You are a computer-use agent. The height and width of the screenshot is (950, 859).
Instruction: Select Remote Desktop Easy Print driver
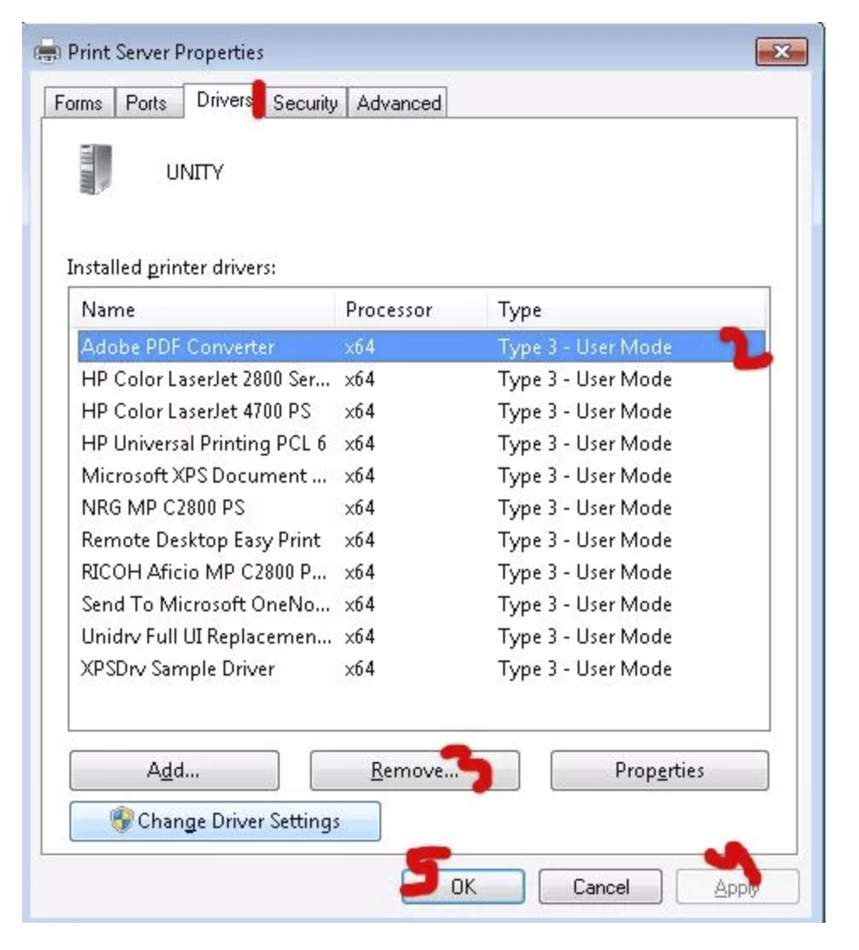coord(421,539)
